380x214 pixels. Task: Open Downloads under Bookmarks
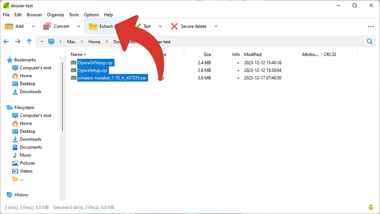click(x=27, y=91)
